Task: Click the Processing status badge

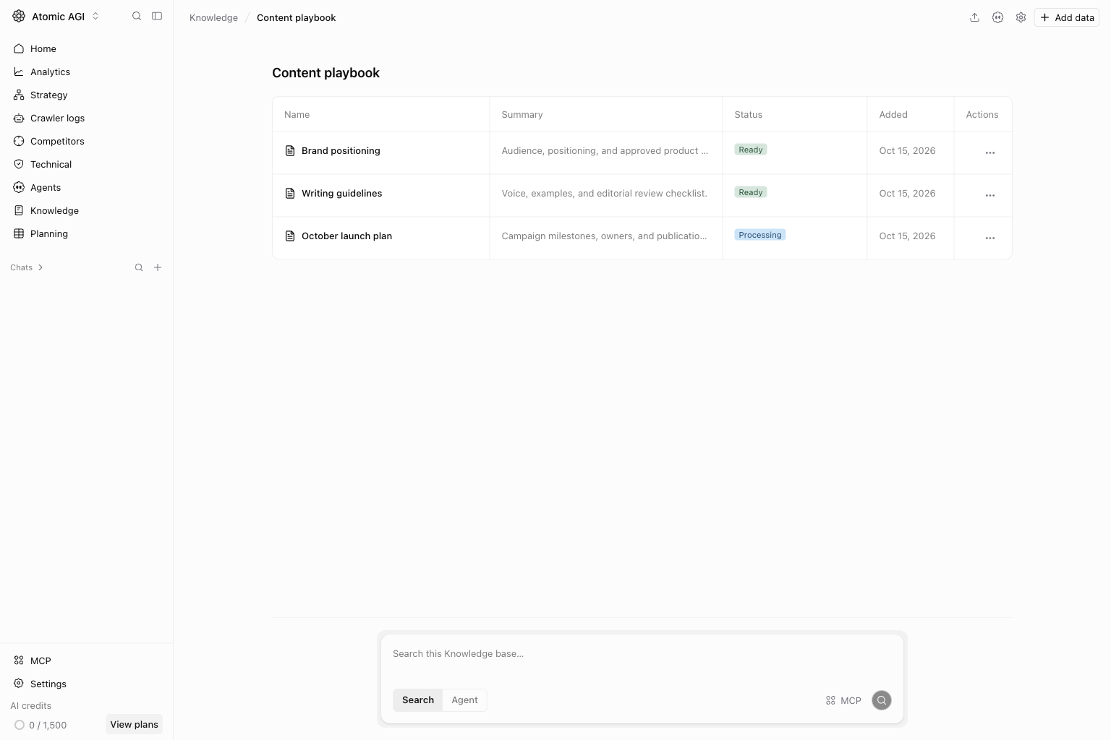Action: tap(759, 235)
